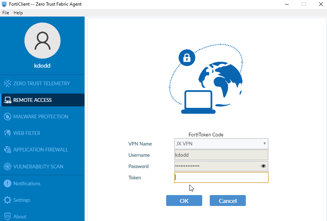Open the Web Filter globe icon
This screenshot has height=221, width=327.
coord(8,133)
